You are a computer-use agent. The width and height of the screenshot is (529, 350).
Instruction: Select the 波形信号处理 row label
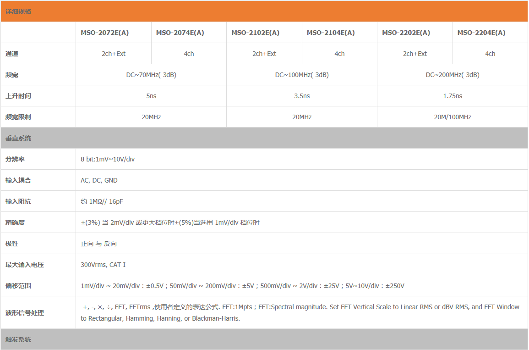pos(25,313)
